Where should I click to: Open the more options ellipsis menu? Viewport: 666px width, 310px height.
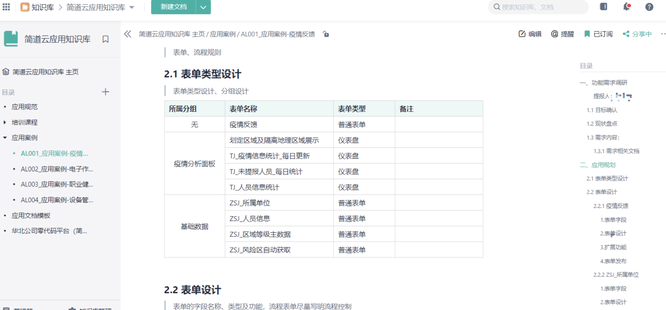click(x=663, y=34)
